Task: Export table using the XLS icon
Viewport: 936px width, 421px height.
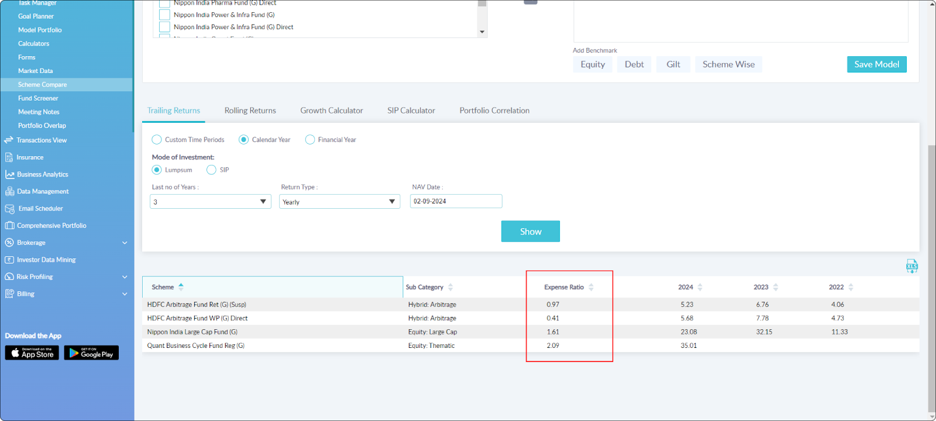Action: tap(911, 267)
